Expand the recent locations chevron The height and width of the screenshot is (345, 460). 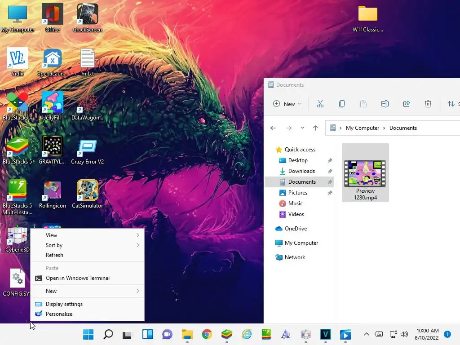tap(302, 128)
